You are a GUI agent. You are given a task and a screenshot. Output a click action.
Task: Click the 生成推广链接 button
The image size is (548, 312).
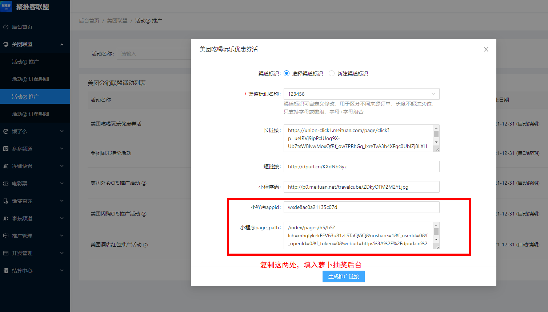(344, 276)
